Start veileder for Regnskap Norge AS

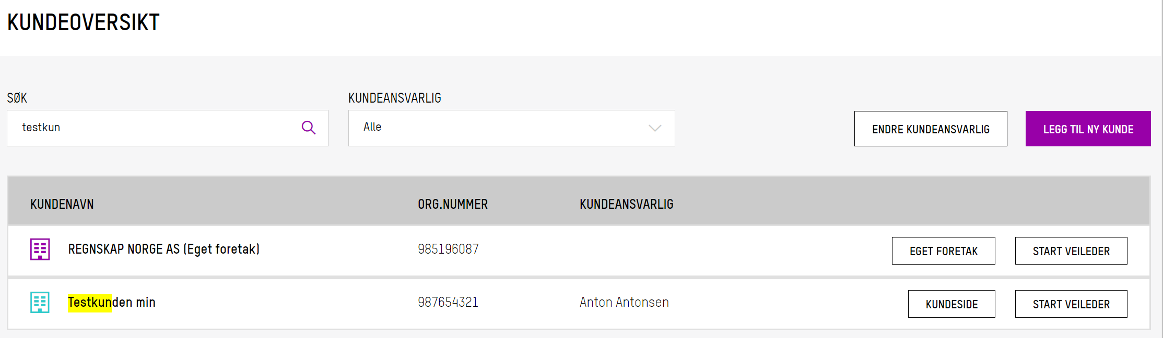[1071, 251]
